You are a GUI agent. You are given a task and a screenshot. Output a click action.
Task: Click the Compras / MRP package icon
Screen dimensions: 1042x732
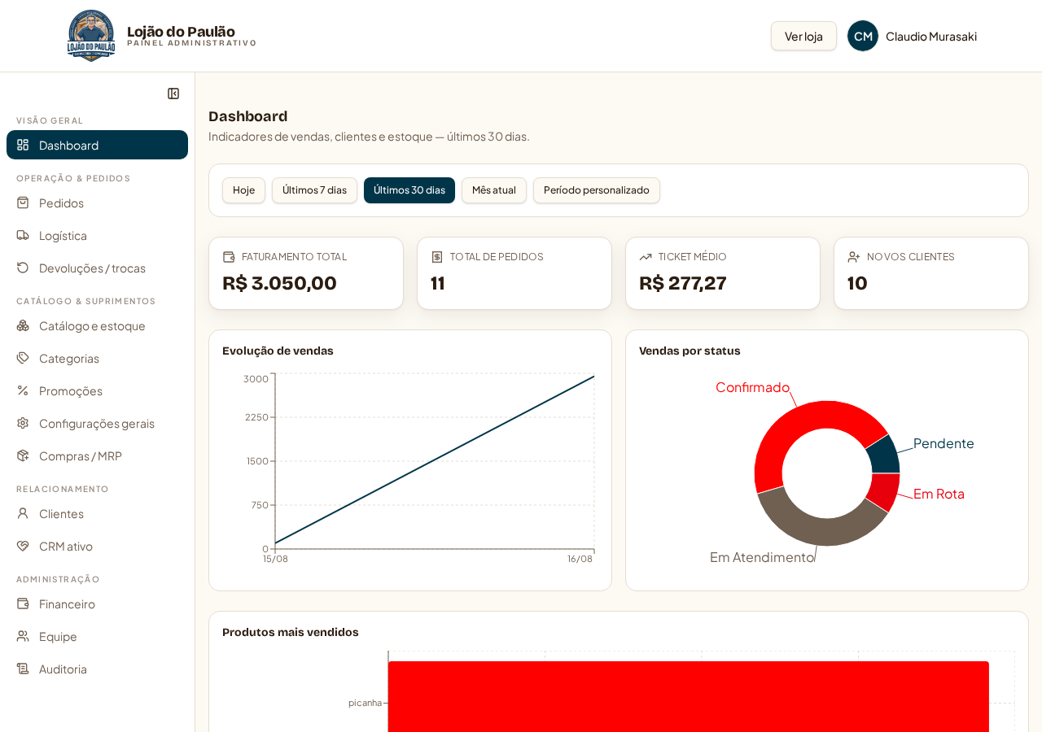coord(23,455)
